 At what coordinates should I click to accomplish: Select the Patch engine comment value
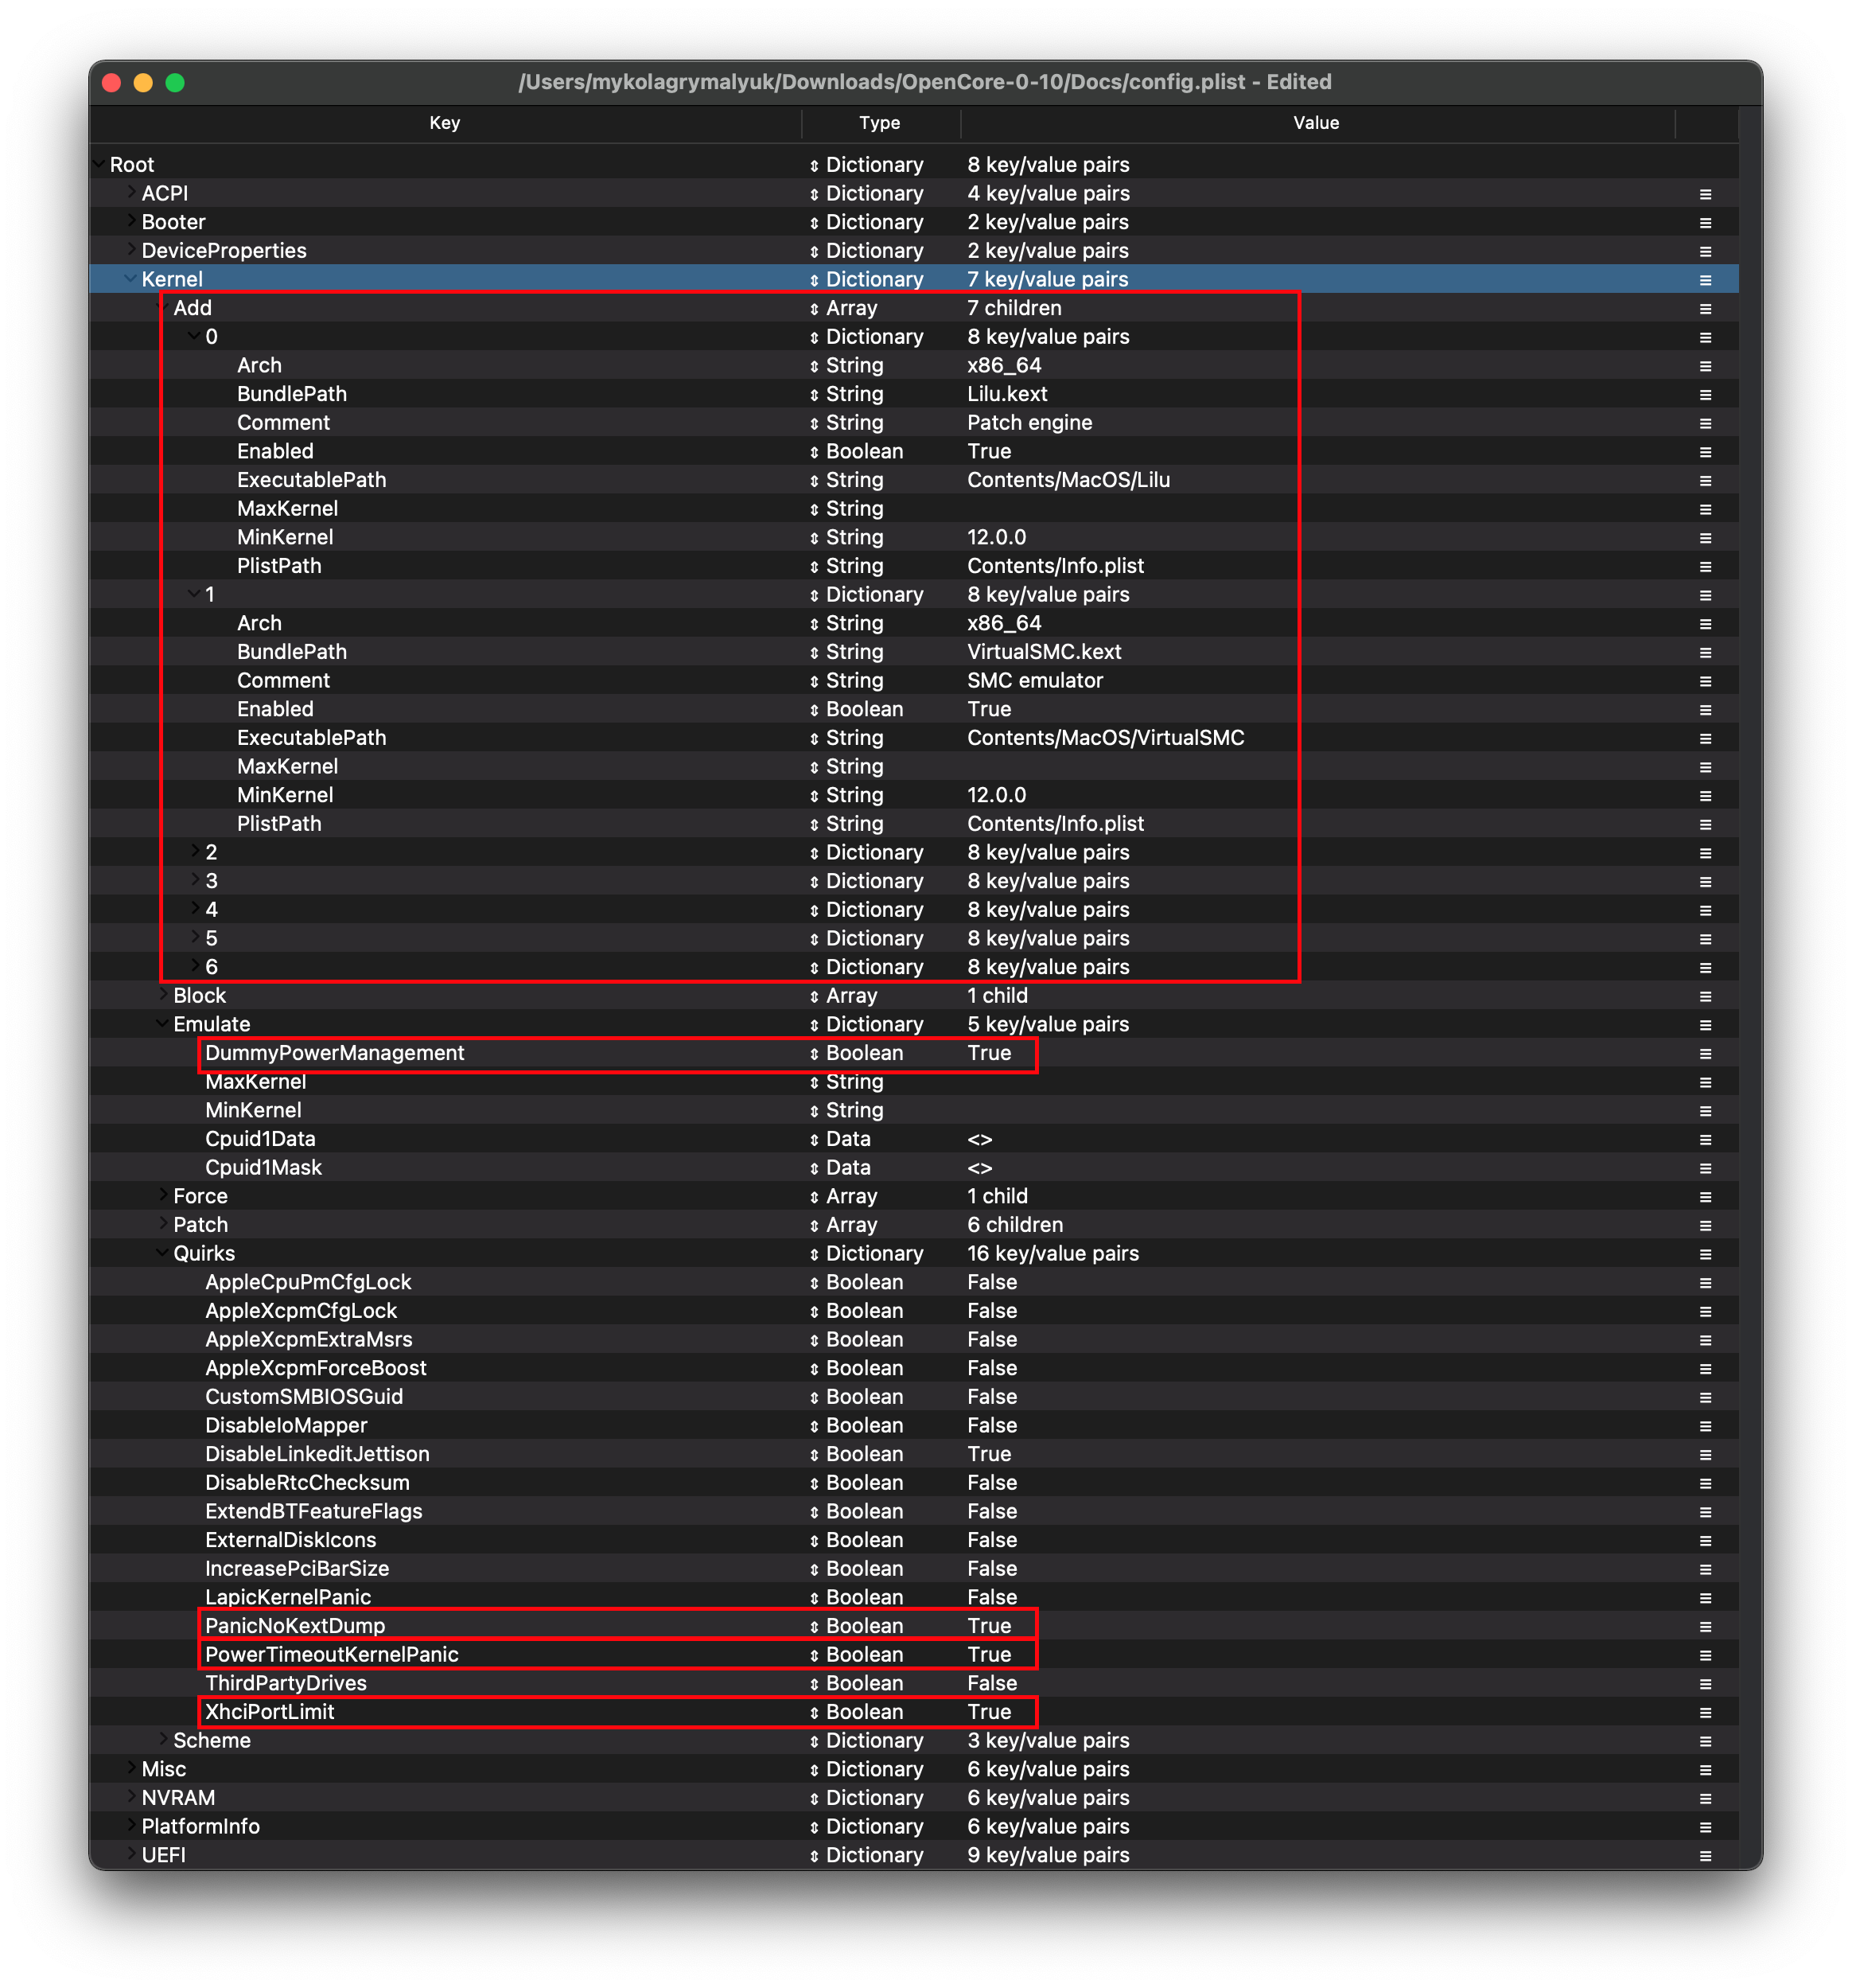[x=1029, y=423]
